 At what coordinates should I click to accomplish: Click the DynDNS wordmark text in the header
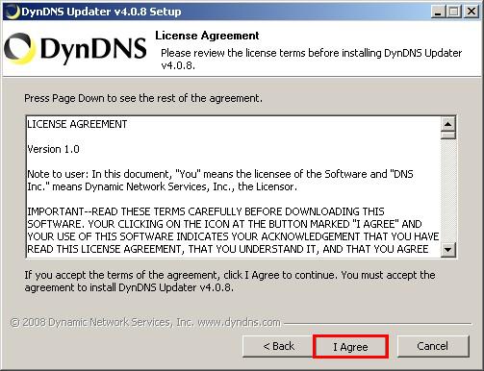tap(93, 50)
